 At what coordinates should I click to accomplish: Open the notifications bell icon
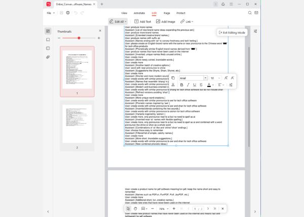coord(223,4)
